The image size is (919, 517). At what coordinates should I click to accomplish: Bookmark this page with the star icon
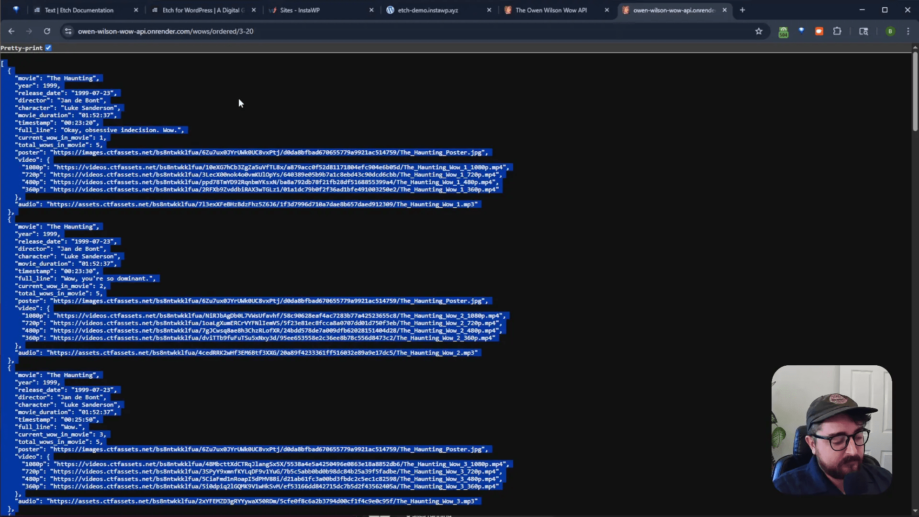(759, 31)
